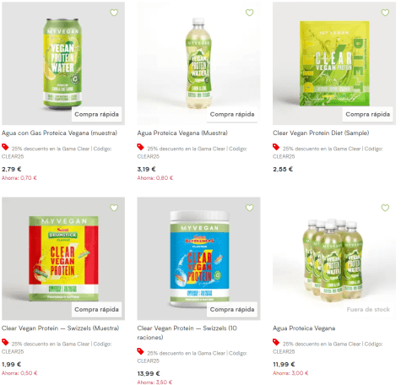Image resolution: width=401 pixels, height=385 pixels.
Task: Click Fuera de stock label on bottle pack
Action: (368, 310)
